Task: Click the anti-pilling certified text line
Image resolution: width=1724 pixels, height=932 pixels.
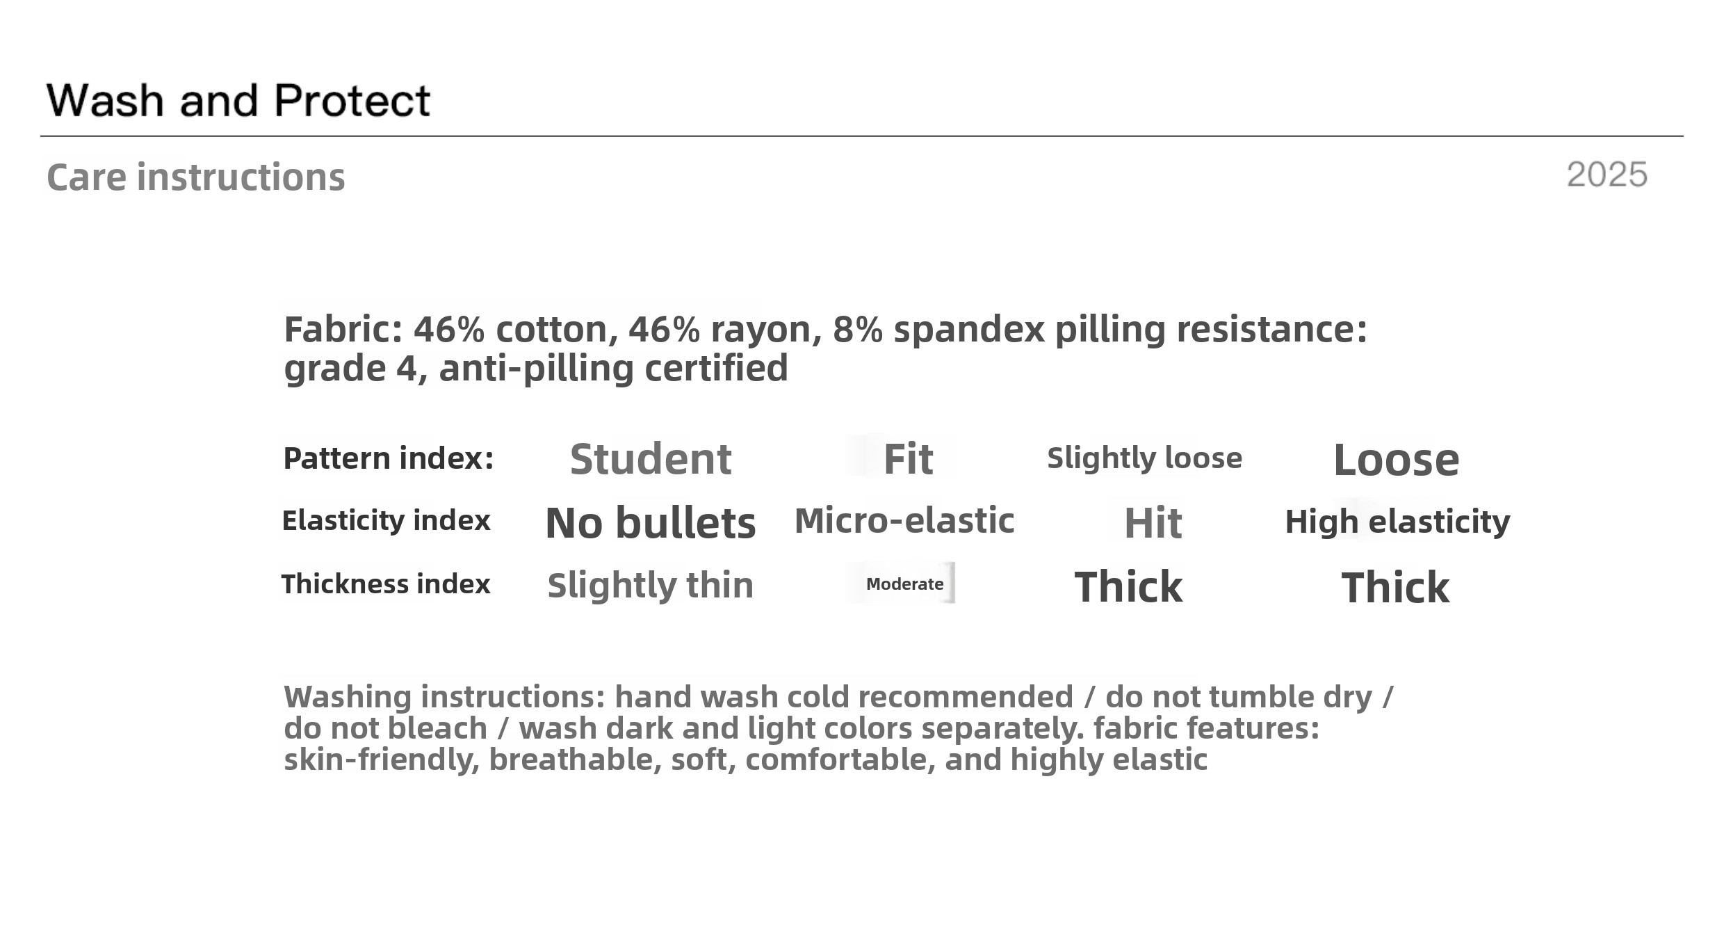Action: pos(536,368)
